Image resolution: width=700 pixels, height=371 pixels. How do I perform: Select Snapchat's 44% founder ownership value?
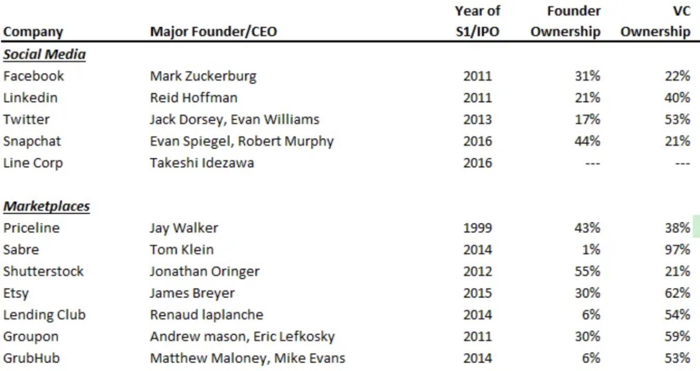click(x=587, y=141)
